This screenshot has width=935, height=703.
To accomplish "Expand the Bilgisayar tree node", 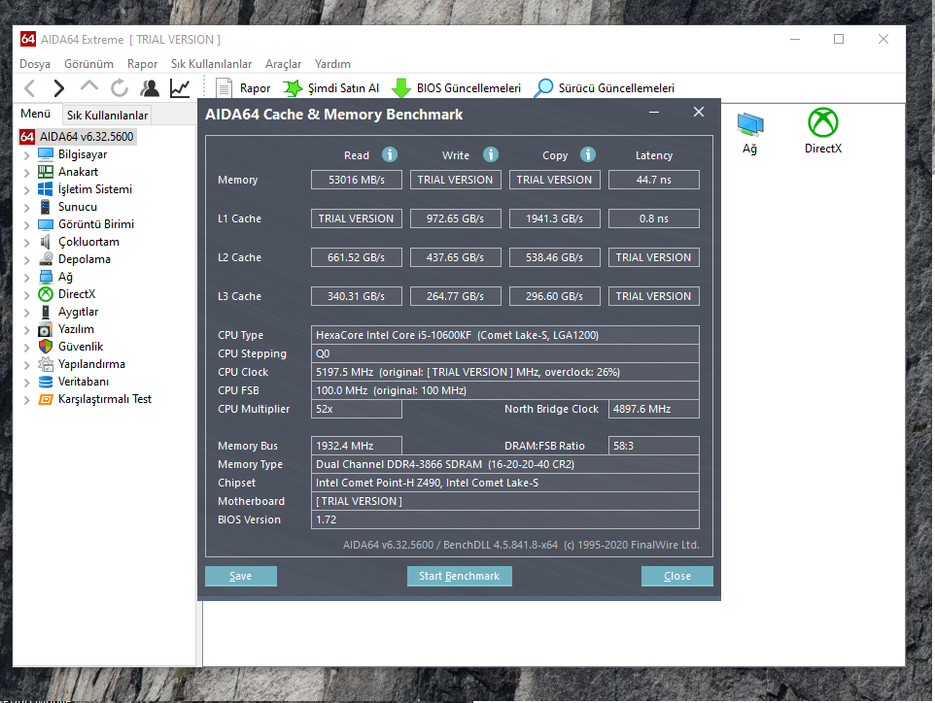I will pyautogui.click(x=26, y=154).
